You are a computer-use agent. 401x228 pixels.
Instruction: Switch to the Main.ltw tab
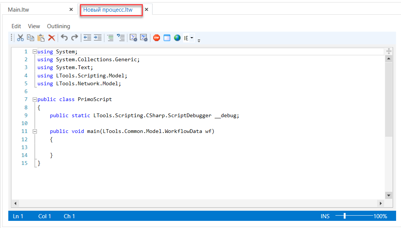18,10
